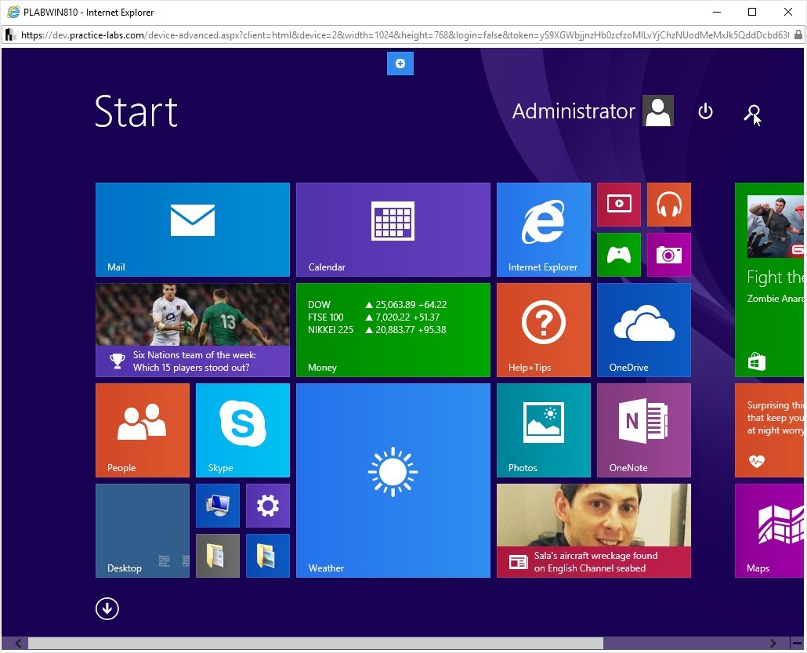Click the scrollbar right arrow

click(x=773, y=644)
